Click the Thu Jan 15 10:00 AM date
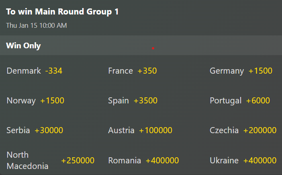 (x=37, y=25)
